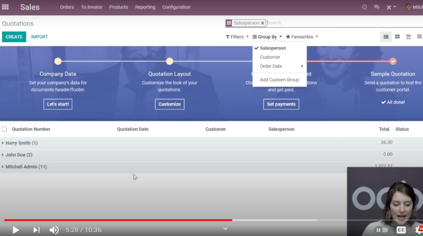This screenshot has width=423, height=236.
Task: Remove the Salesperson search facet
Action: coord(262,23)
